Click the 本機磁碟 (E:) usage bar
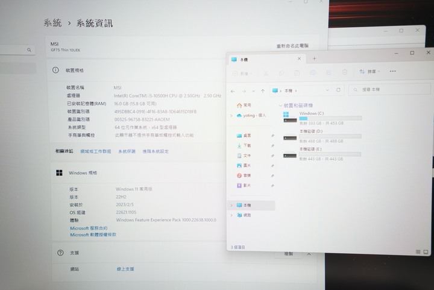Screen dimensions: 434x290 pos(330,154)
